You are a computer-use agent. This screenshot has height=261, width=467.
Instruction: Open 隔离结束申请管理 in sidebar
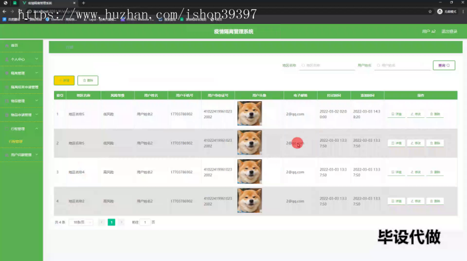click(x=21, y=87)
